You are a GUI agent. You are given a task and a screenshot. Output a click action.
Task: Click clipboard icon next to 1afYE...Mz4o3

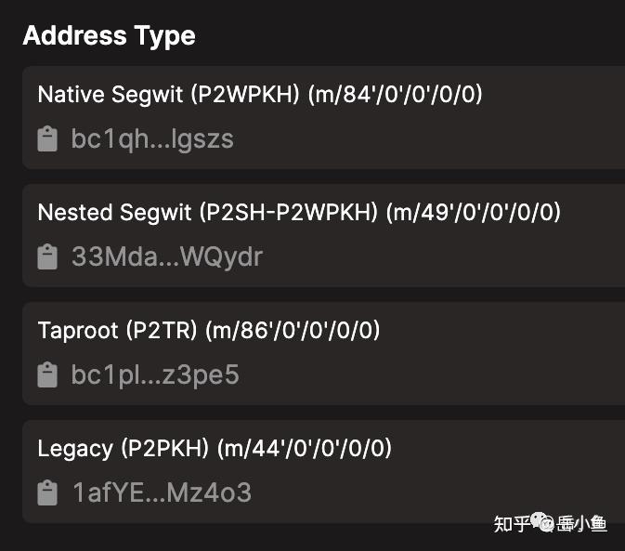click(x=47, y=492)
